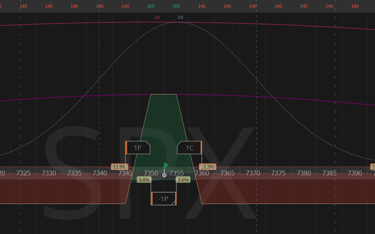Click the 7325 strike on the price axis
The image size is (375, 234).
coord(23,173)
